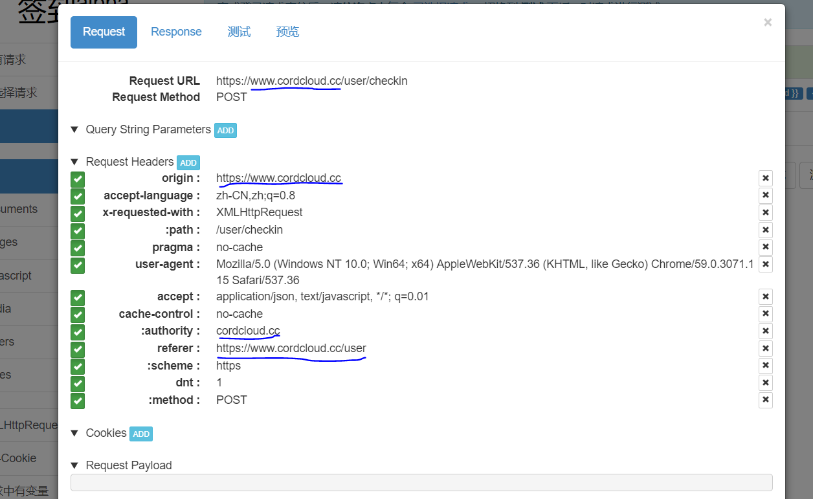This screenshot has width=813, height=499.
Task: Remove the user-agent header entry
Action: (765, 264)
